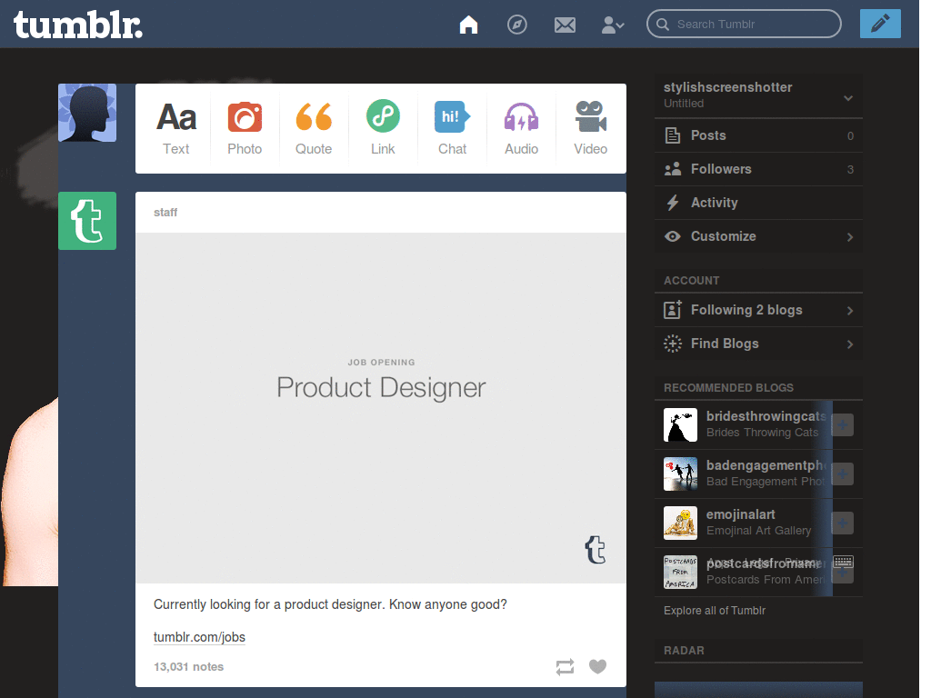Click the Posts document icon

[x=672, y=135]
